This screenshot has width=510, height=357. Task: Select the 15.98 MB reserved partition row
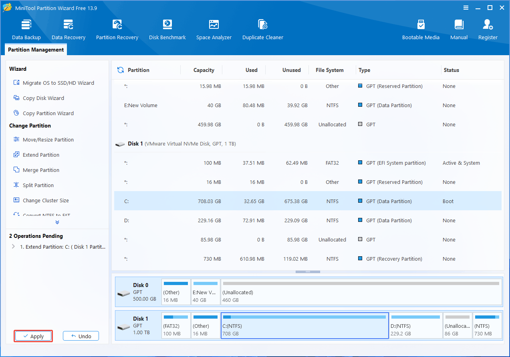(308, 86)
